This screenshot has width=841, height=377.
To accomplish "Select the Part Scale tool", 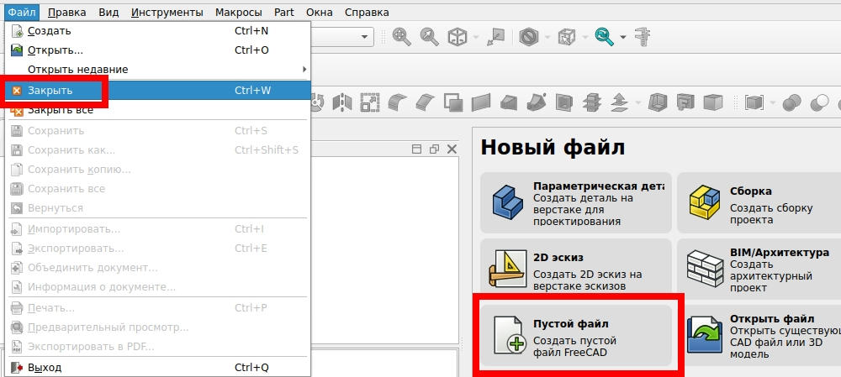I will tap(370, 102).
